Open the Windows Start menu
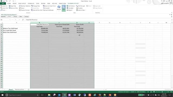This screenshot has height=97, width=173. 2,95
